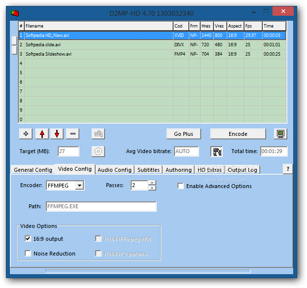
Task: Open the Encoder FFMPEG dropdown
Action: (x=80, y=186)
